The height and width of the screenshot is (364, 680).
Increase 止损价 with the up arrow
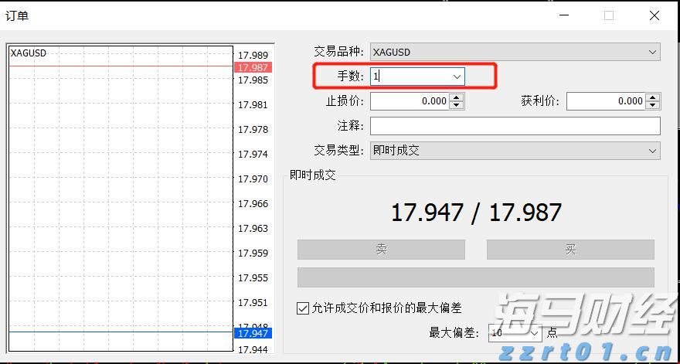tap(457, 97)
